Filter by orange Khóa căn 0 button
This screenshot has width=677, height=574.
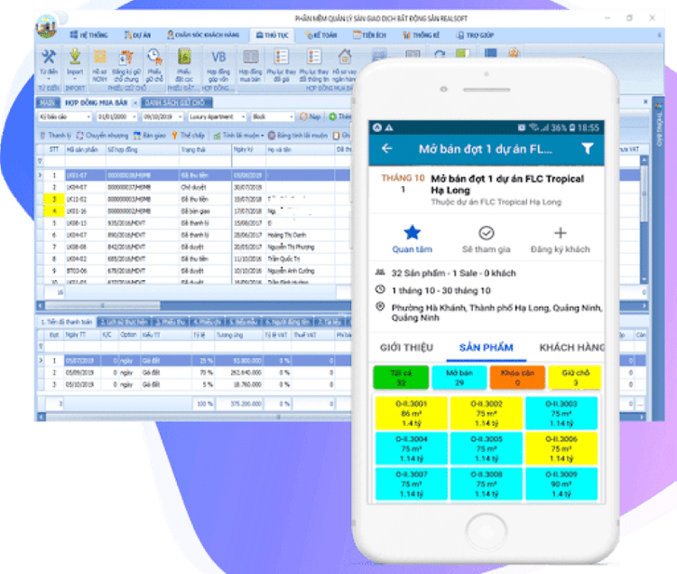pyautogui.click(x=517, y=377)
